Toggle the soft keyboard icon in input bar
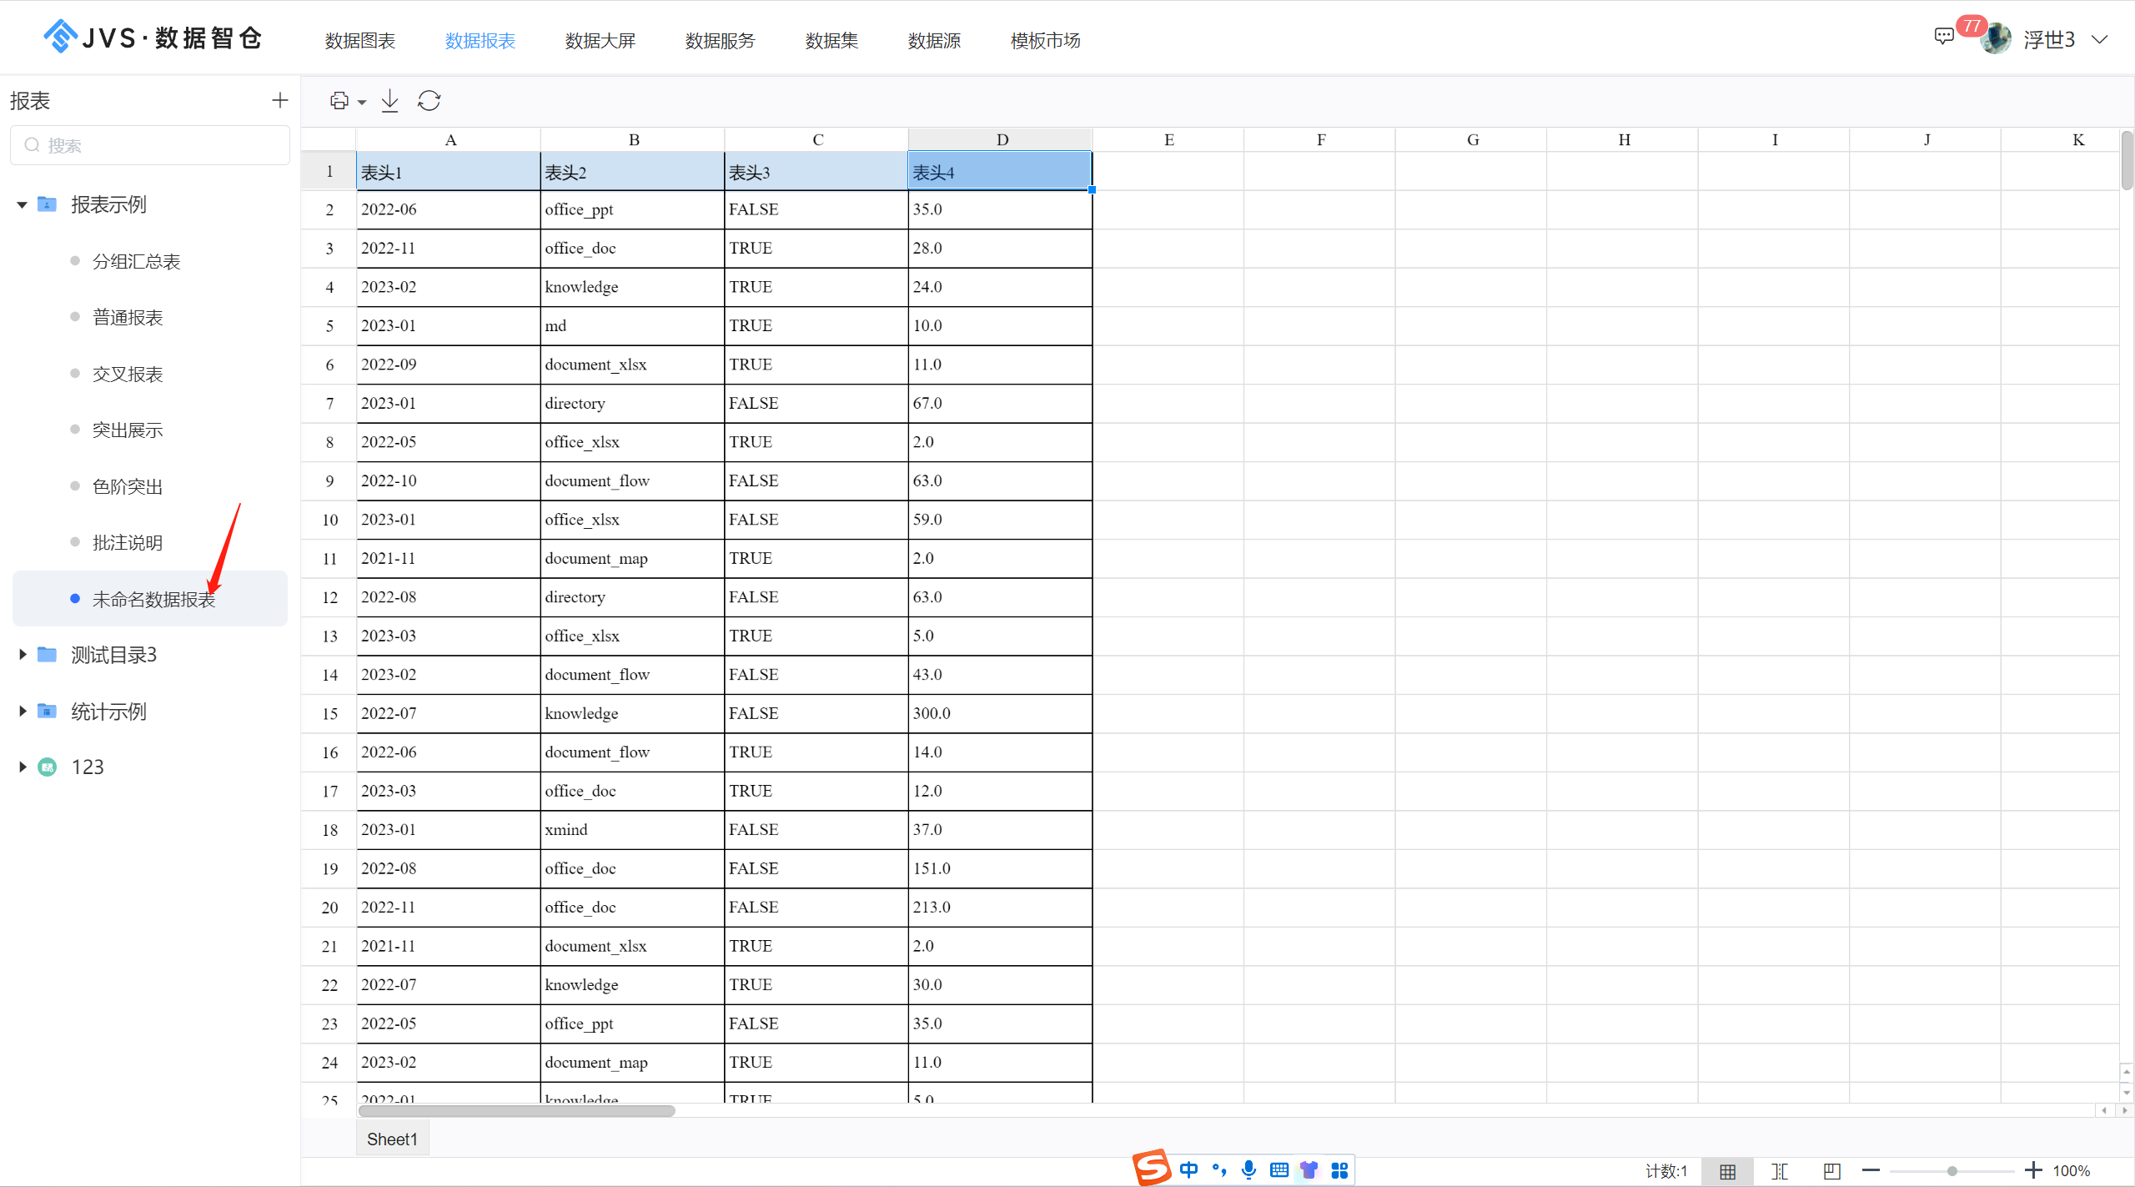Screen dimensions: 2135x1187 (x=1278, y=1169)
